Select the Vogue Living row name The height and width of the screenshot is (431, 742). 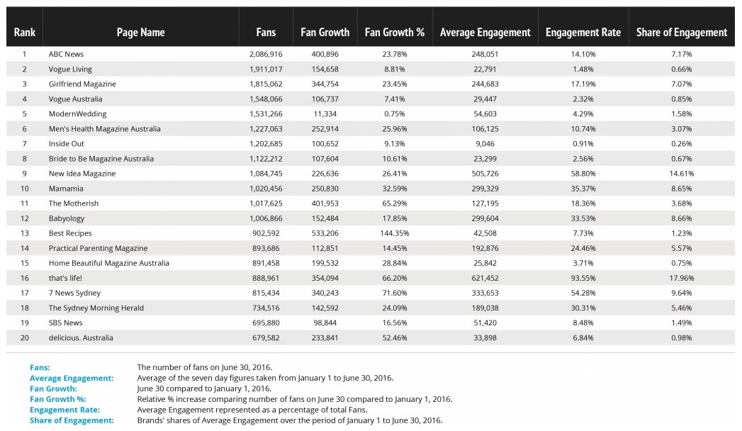pyautogui.click(x=70, y=69)
